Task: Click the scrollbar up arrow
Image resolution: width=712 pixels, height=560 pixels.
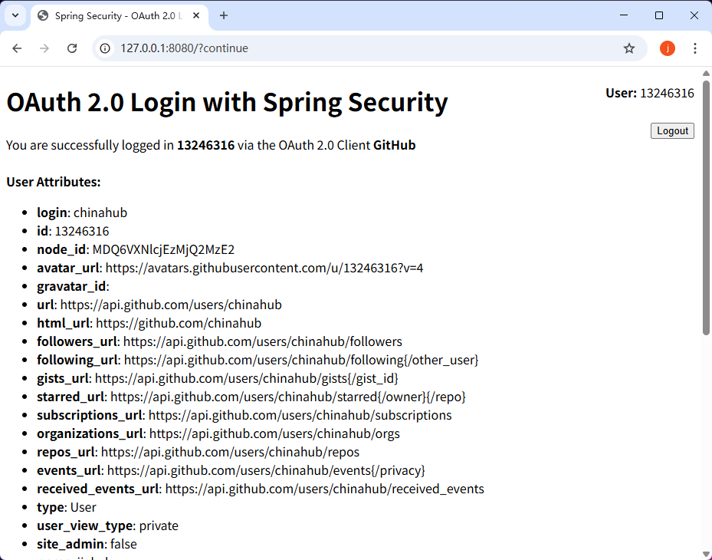Action: tap(706, 73)
